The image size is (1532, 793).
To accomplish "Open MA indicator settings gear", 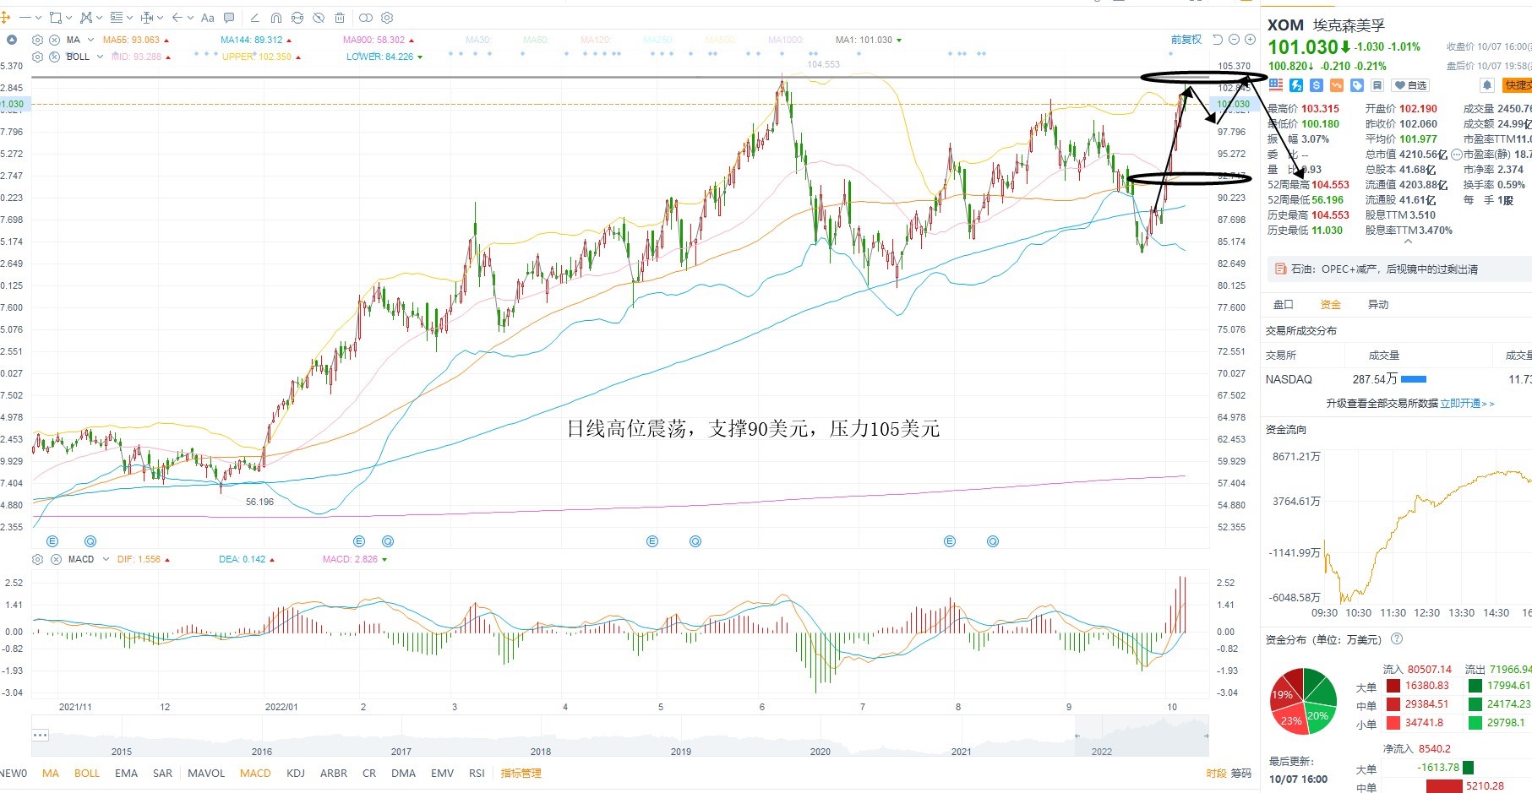I will [x=37, y=40].
